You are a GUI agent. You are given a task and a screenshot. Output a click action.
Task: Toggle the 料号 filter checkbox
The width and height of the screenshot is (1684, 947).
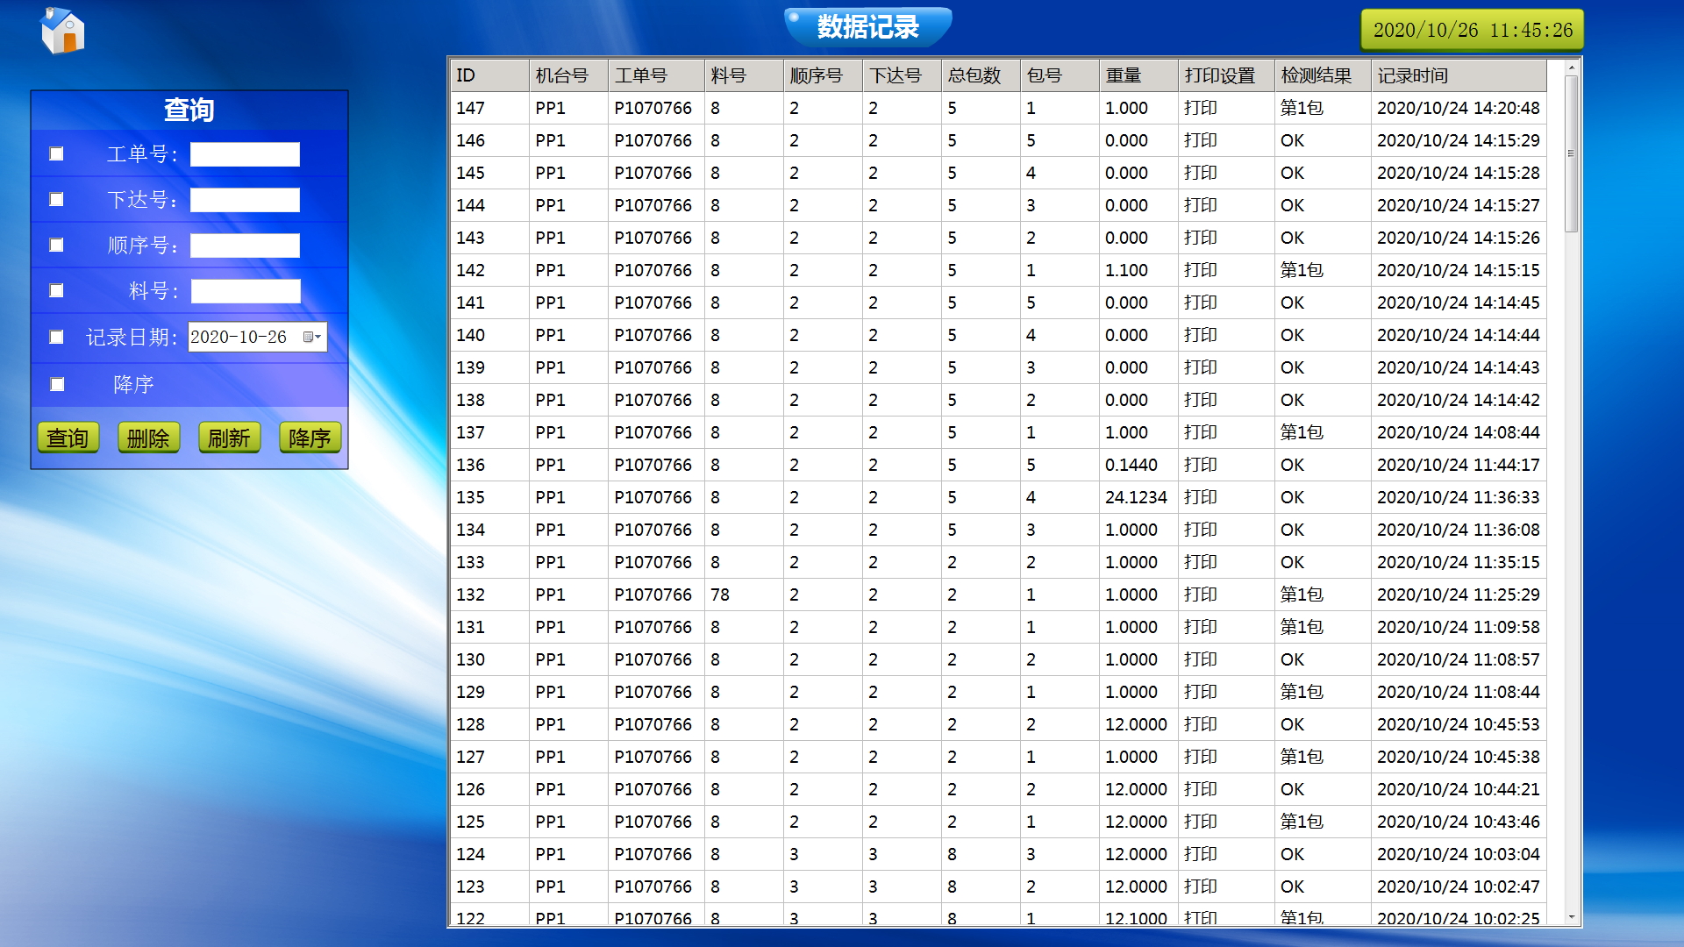pos(57,291)
